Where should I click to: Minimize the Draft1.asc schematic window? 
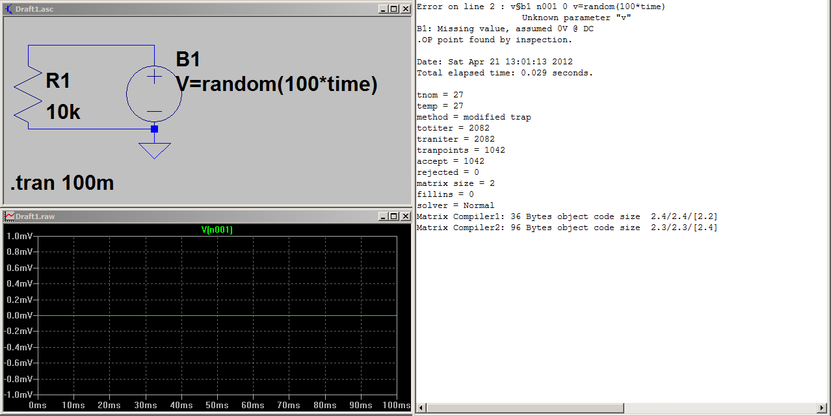pos(384,9)
